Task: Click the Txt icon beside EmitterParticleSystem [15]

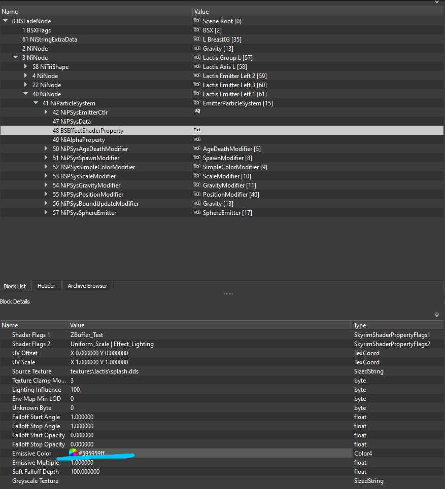Action: [197, 103]
